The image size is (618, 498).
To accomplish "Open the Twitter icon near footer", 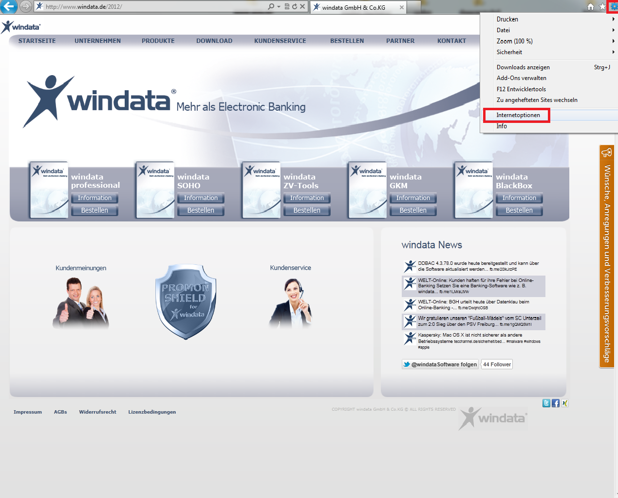I will (546, 403).
